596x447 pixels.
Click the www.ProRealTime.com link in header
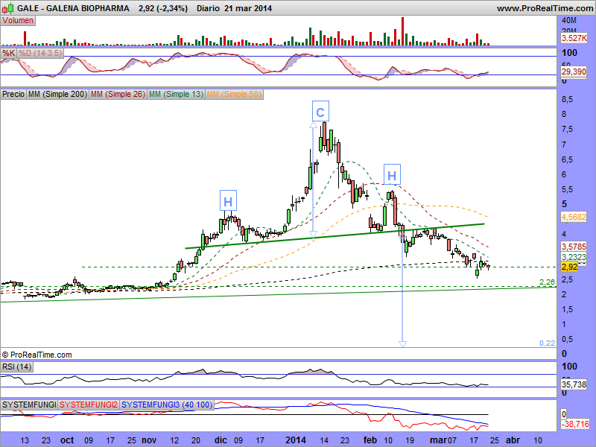(545, 8)
